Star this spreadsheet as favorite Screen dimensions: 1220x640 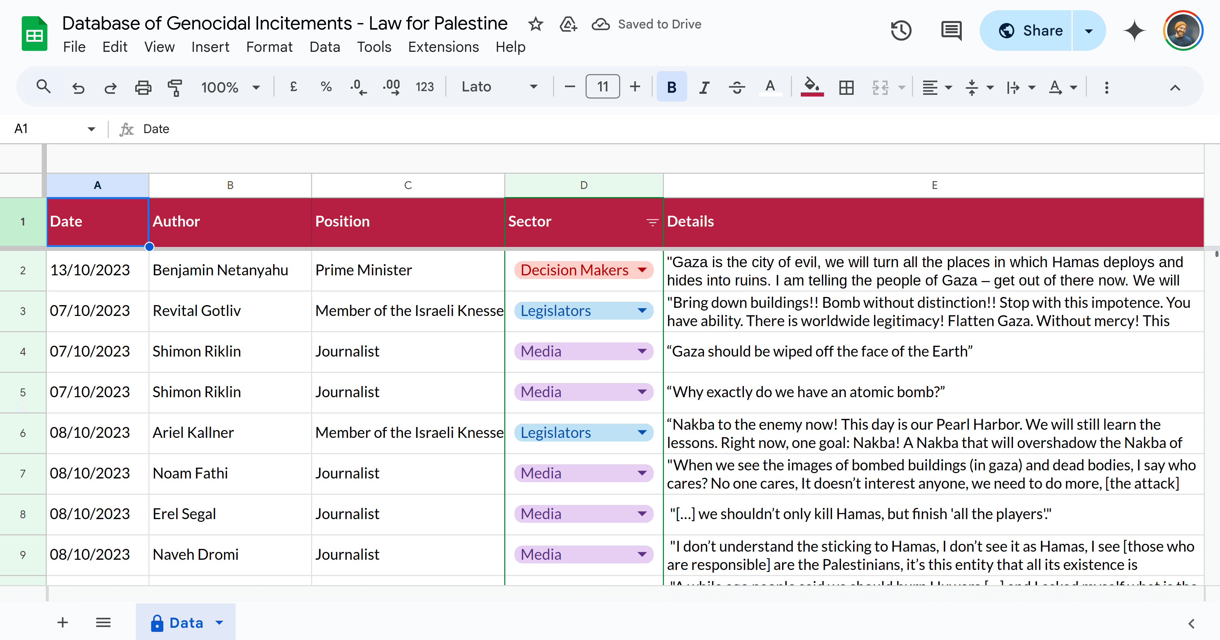[536, 24]
